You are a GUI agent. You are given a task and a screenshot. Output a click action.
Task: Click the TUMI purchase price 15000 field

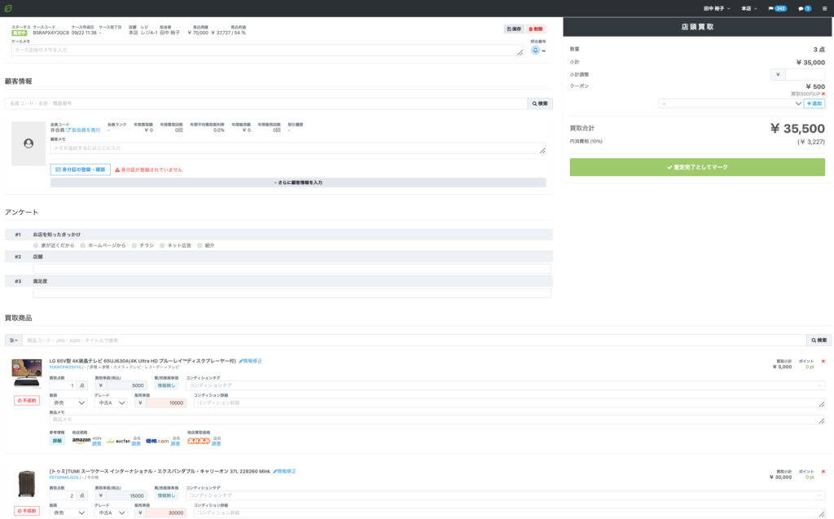point(126,495)
